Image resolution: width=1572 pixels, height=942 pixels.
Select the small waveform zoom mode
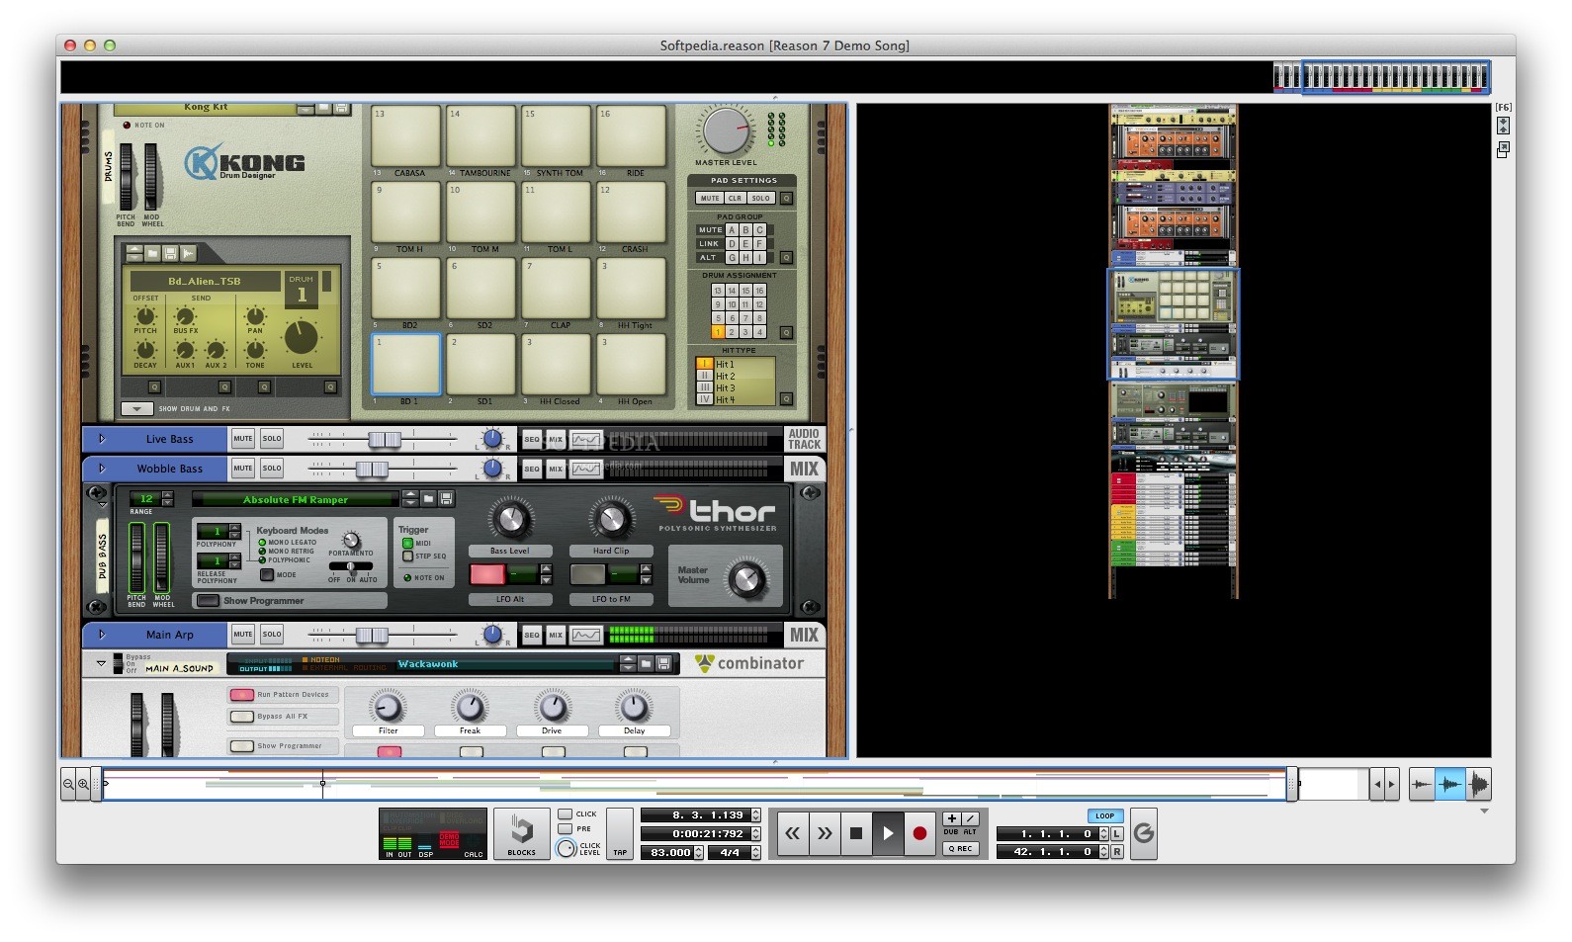point(1422,784)
